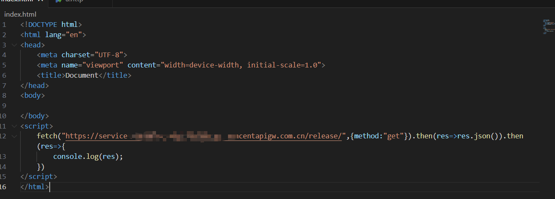Close the index.html editor tab
This screenshot has height=199, width=555.
pyautogui.click(x=41, y=1)
